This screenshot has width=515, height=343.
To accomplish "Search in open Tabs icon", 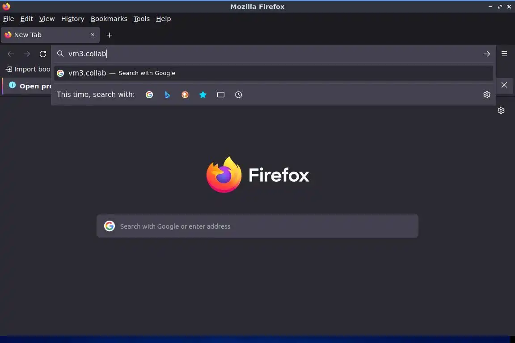I will click(x=221, y=95).
